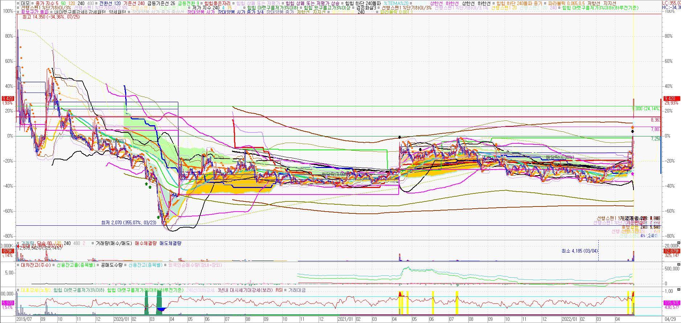The width and height of the screenshot is (681, 323).
Task: Click the square marker before 파라볼릭 0.065,0.5
Action: [x=545, y=3]
